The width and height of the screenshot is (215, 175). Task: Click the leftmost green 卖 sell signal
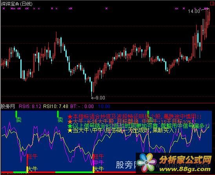click(x=18, y=120)
